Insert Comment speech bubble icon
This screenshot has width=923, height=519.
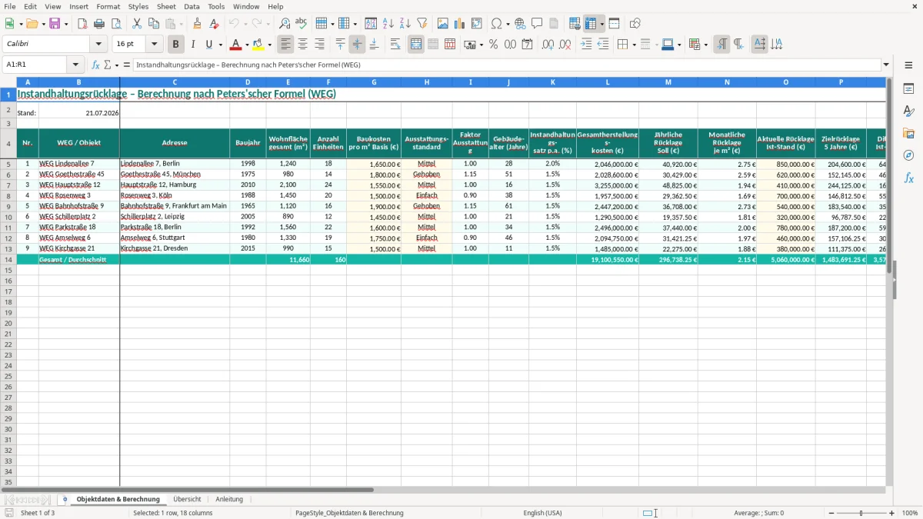click(537, 24)
